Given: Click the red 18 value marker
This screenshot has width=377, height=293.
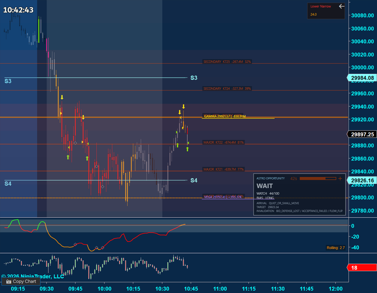Looking at the screenshot, I should coord(362,268).
